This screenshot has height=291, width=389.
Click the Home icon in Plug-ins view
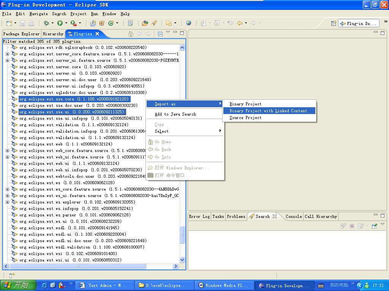[131, 34]
